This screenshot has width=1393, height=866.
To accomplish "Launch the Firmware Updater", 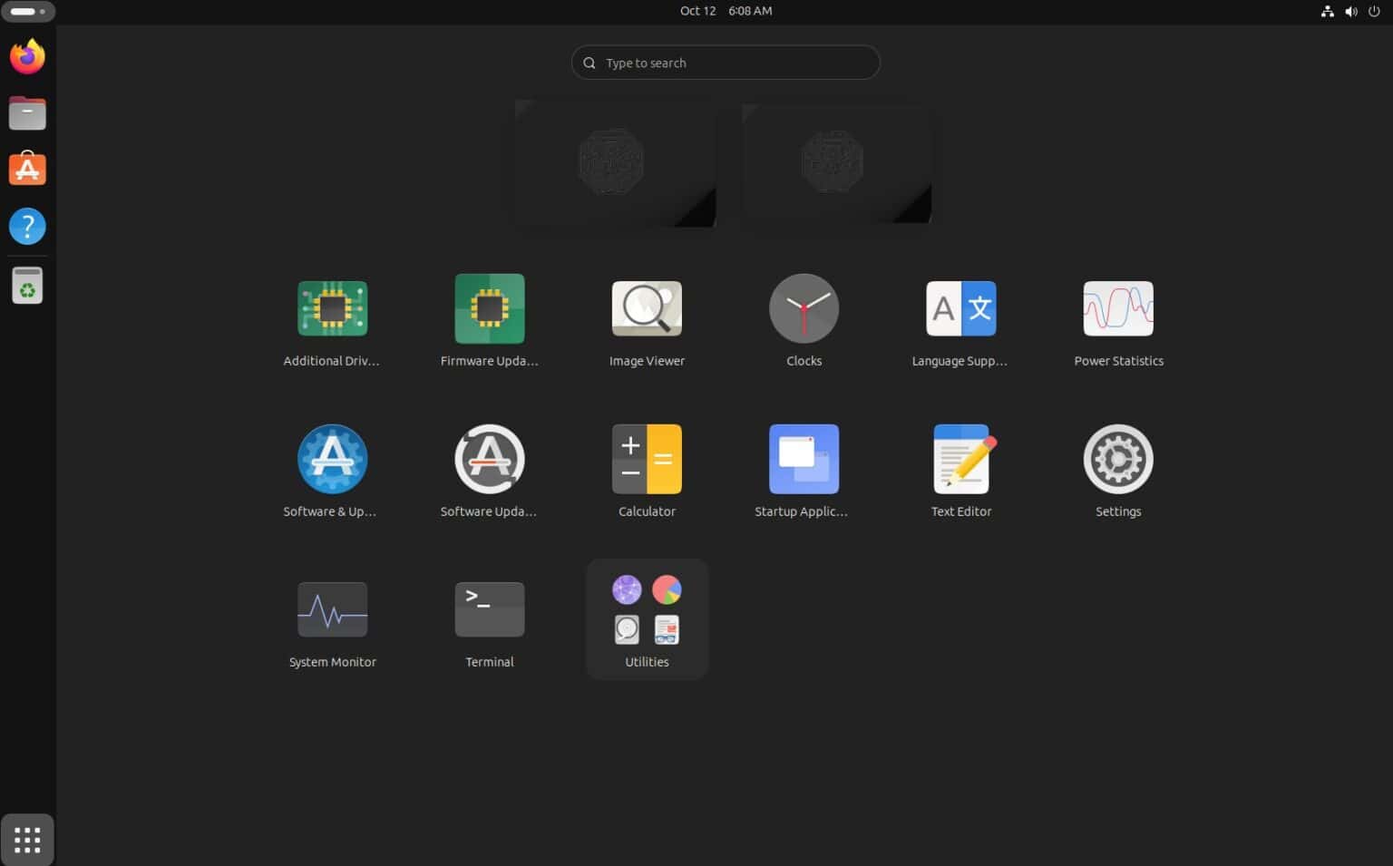I will pyautogui.click(x=490, y=308).
